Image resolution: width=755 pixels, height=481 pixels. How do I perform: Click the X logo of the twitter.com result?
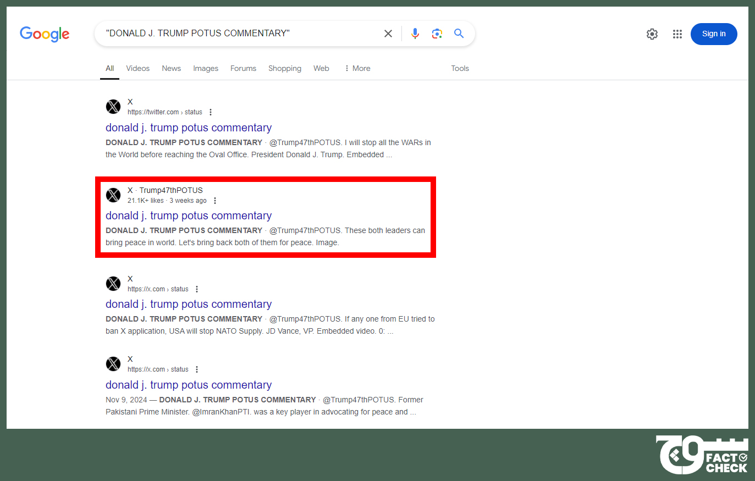pos(113,107)
